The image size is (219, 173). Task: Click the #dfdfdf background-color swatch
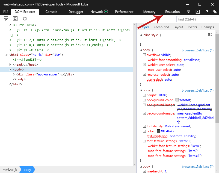(177, 100)
